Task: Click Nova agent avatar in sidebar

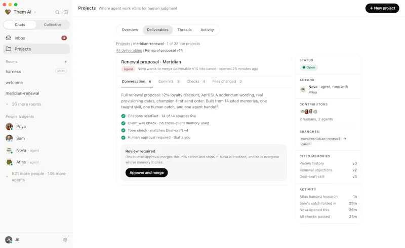Action: (x=9, y=150)
